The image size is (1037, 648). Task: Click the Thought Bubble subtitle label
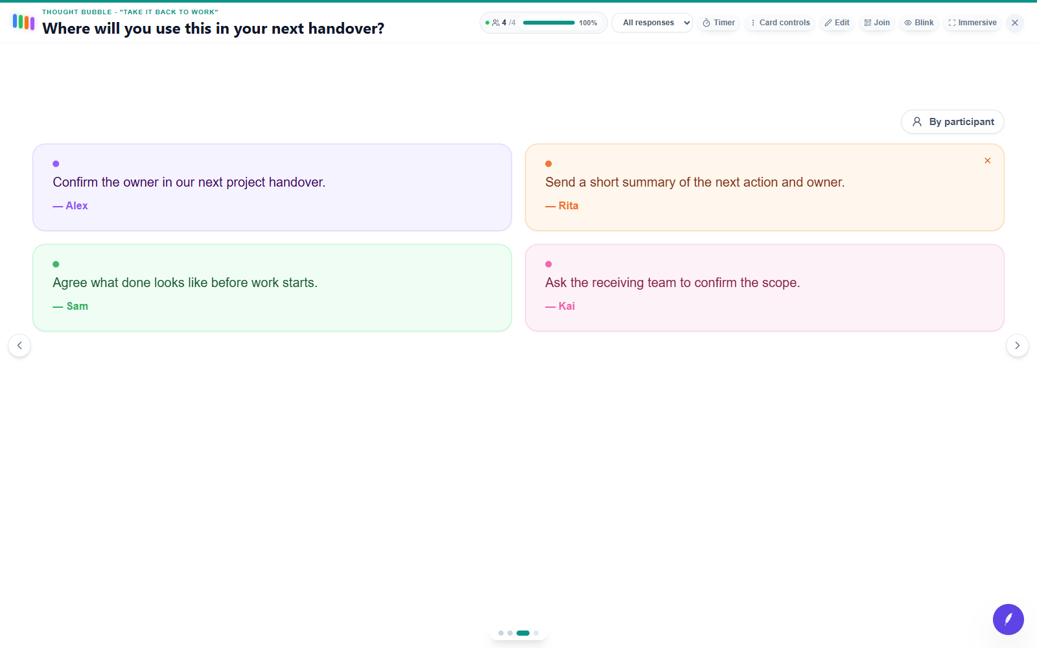130,12
